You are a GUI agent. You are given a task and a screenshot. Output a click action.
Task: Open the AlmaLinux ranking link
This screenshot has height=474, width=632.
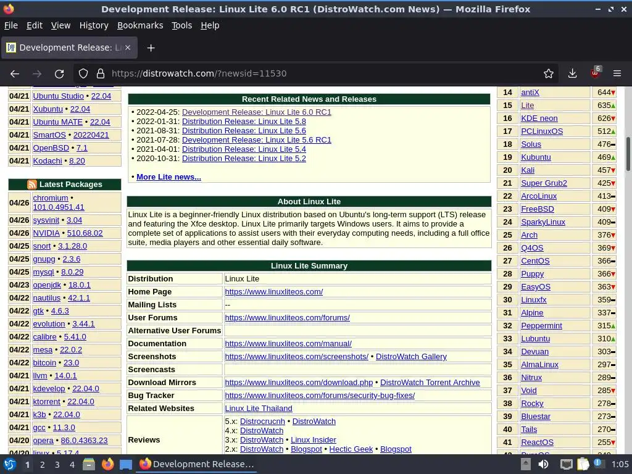coord(539,365)
